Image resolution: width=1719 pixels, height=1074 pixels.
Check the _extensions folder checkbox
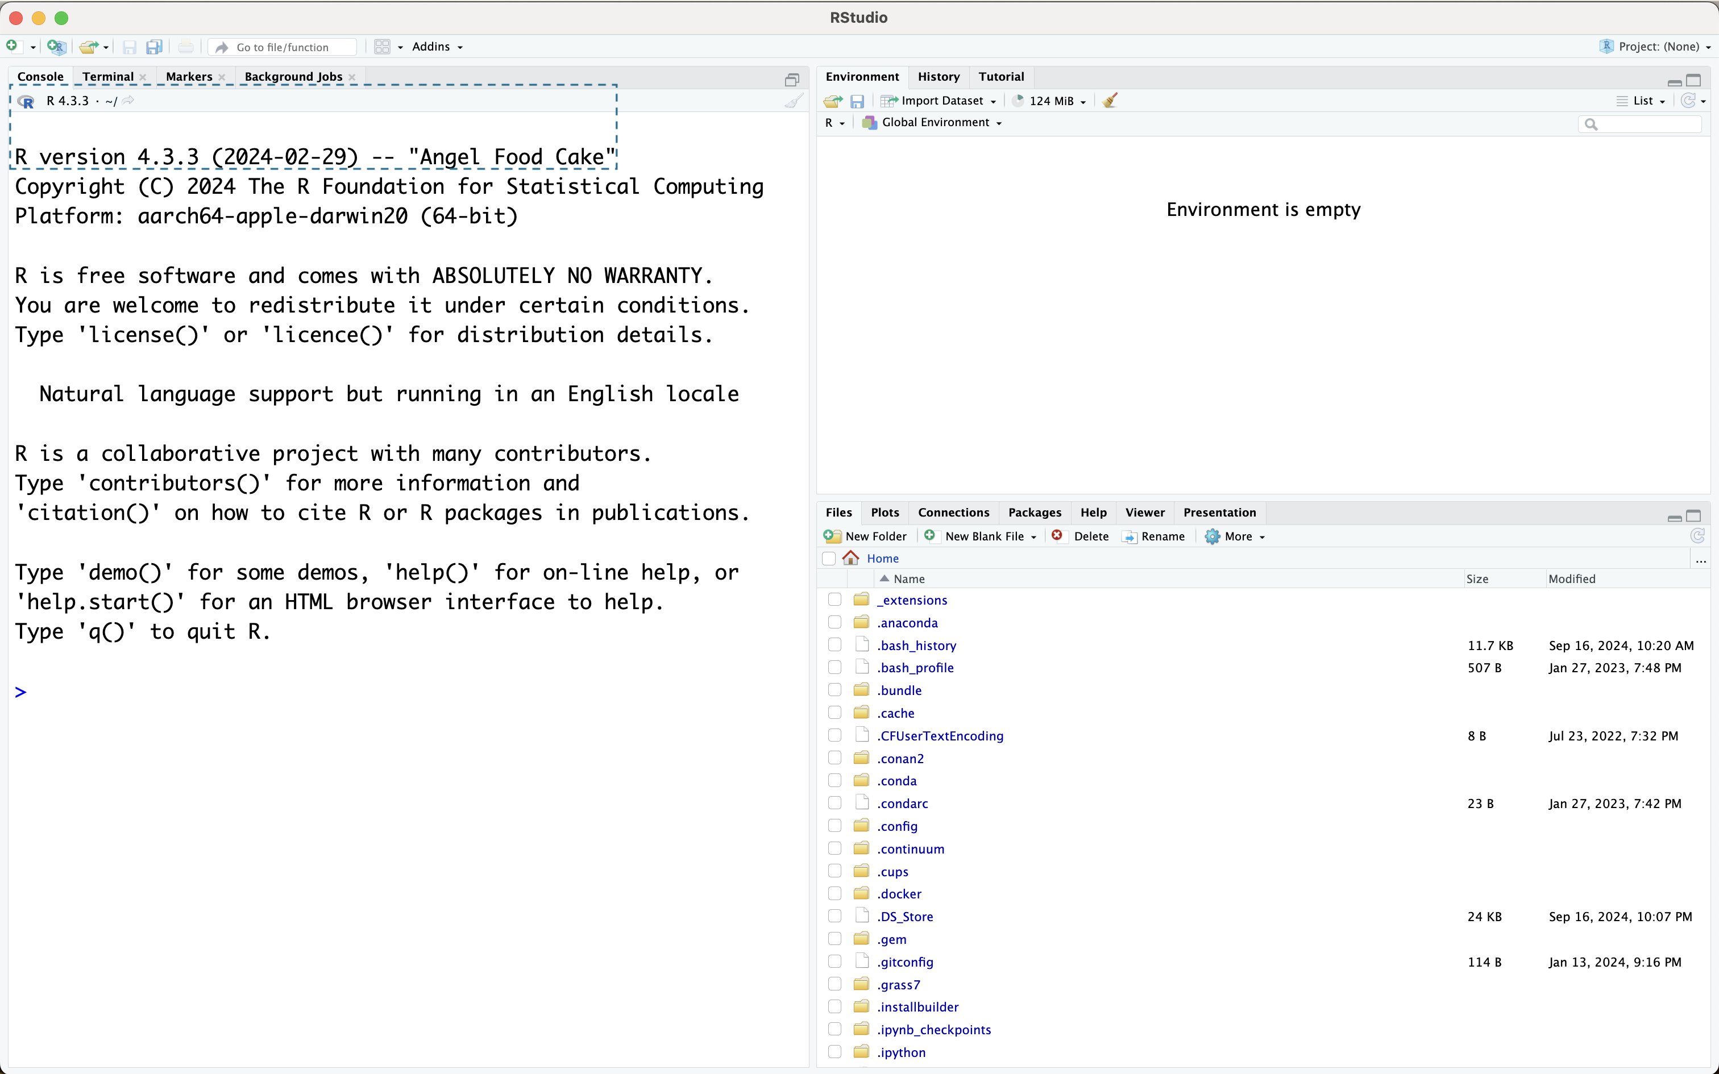click(834, 600)
